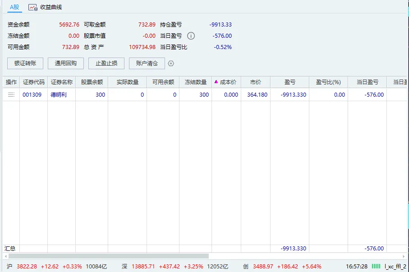This screenshot has width=409, height=272.
Task: Click 持仓盈亏 value -9913.33
Action: tap(221, 24)
